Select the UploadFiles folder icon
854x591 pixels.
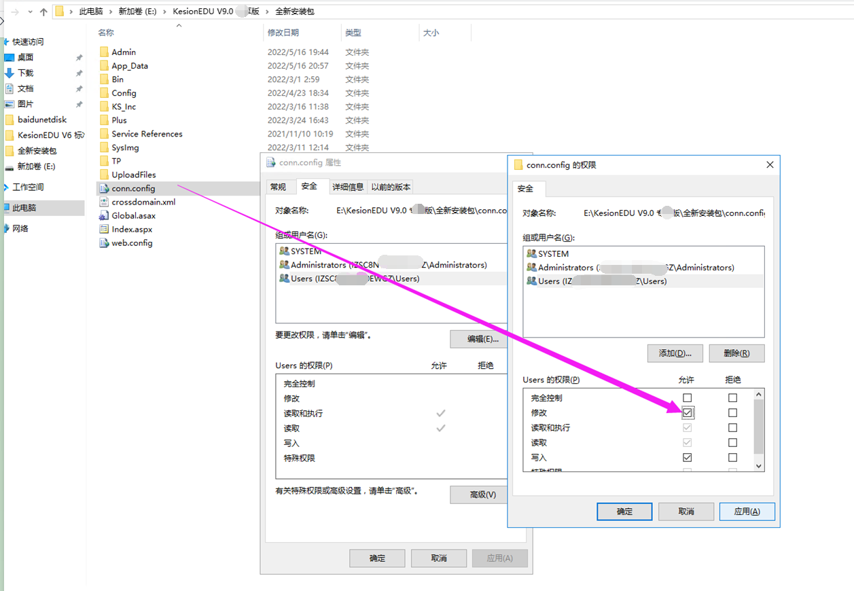pyautogui.click(x=104, y=175)
